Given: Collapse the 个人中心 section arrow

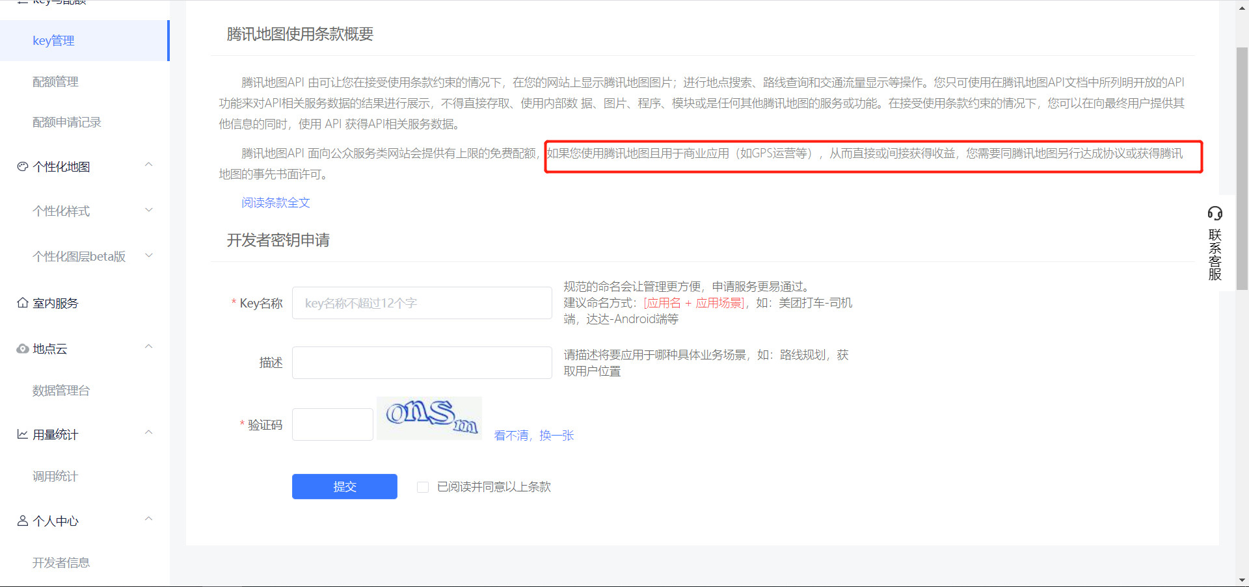Looking at the screenshot, I should [x=148, y=519].
